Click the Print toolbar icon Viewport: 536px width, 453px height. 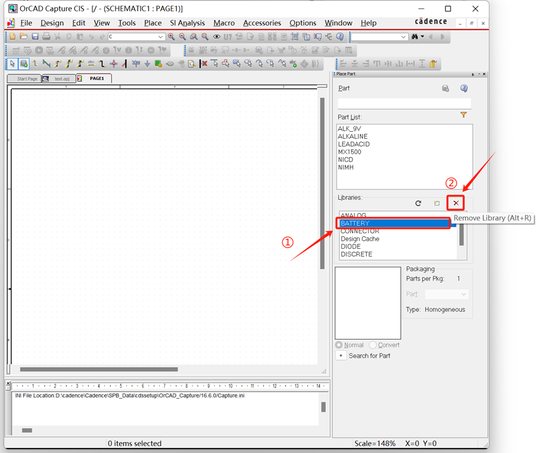tap(45, 37)
